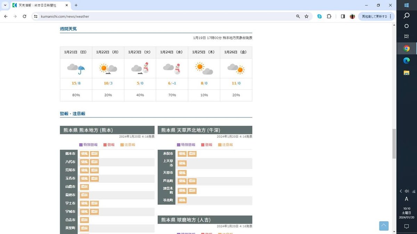The image size is (417, 234).
Task: Click the site information icon beside URL
Action: point(35,16)
